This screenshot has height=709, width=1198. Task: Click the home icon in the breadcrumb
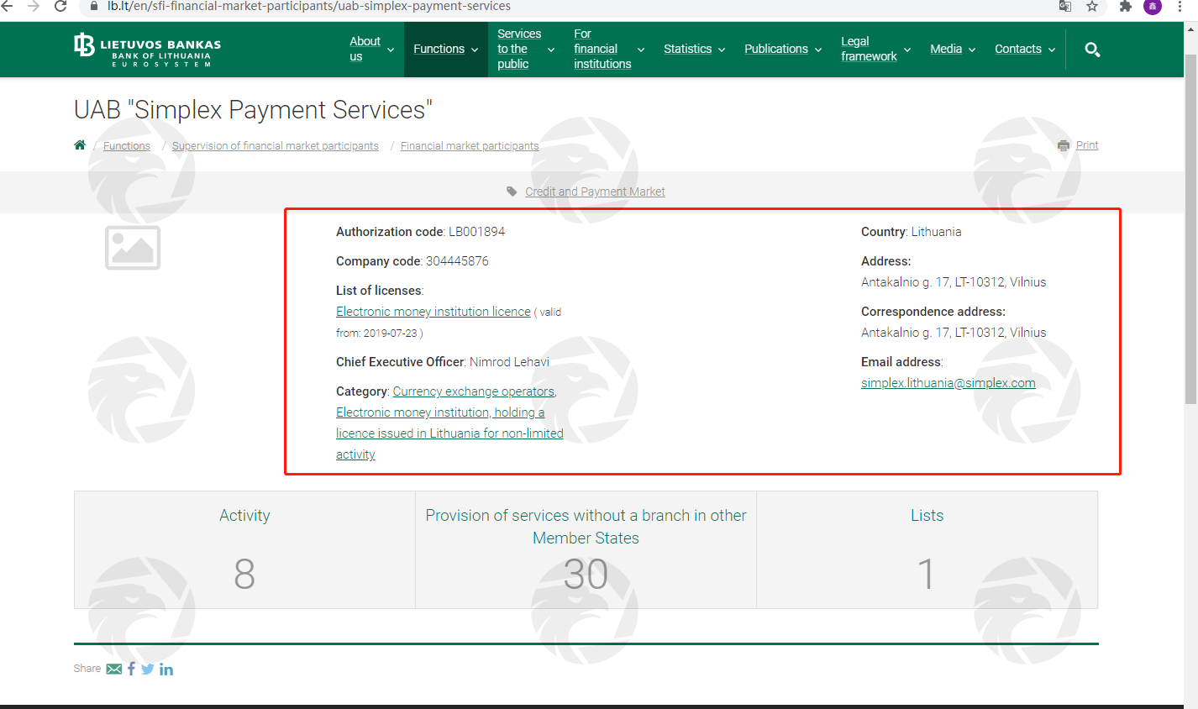click(80, 145)
